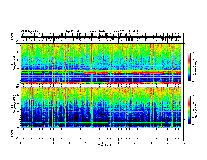Viewport: 207px width, 160px height.
Task: Click the "ch.1(V)" waveform axis label
Action: (x=13, y=37)
